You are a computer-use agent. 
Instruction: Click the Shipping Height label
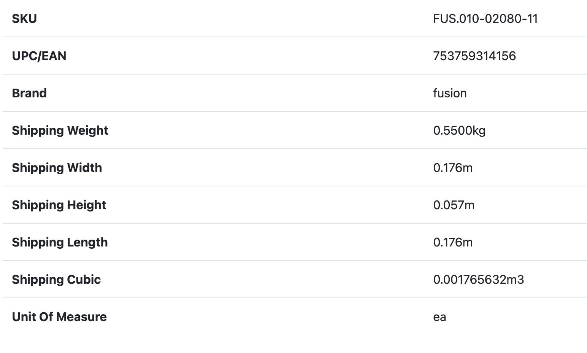pyautogui.click(x=59, y=205)
